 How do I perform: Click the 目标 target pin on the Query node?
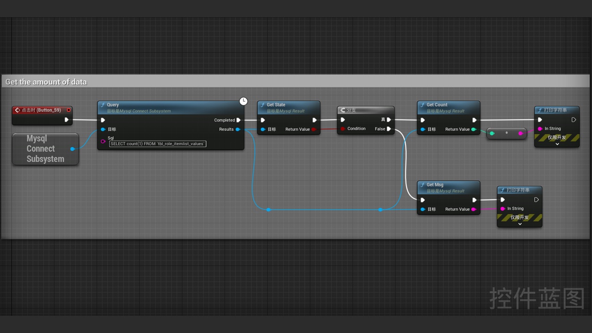[103, 129]
